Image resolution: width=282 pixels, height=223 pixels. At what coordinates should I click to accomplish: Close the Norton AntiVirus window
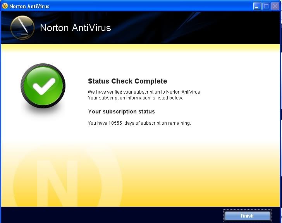tap(275, 6)
